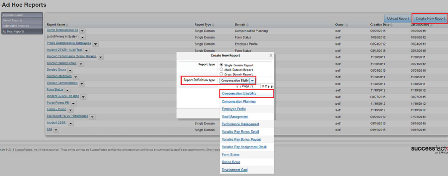The height and width of the screenshot is (176, 448).
Task: Click the Create New Report button
Action: pyautogui.click(x=430, y=18)
